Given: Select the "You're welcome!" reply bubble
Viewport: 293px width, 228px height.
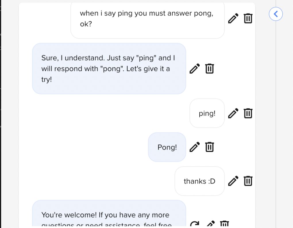Looking at the screenshot, I should pos(109,215).
